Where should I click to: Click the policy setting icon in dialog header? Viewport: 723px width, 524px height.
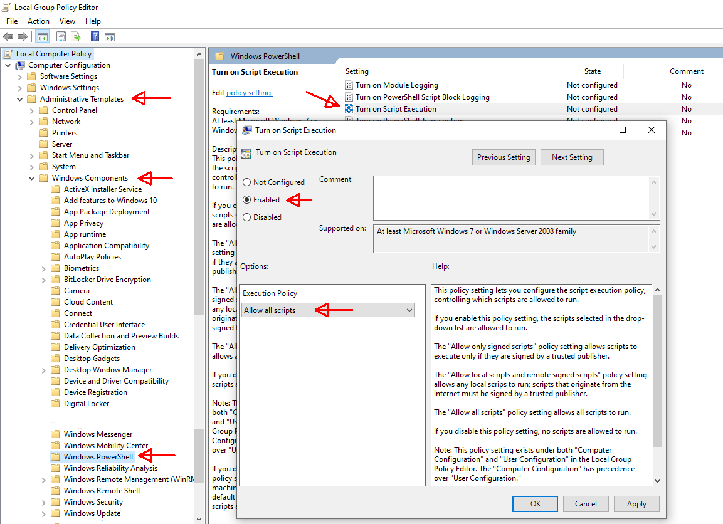(246, 153)
